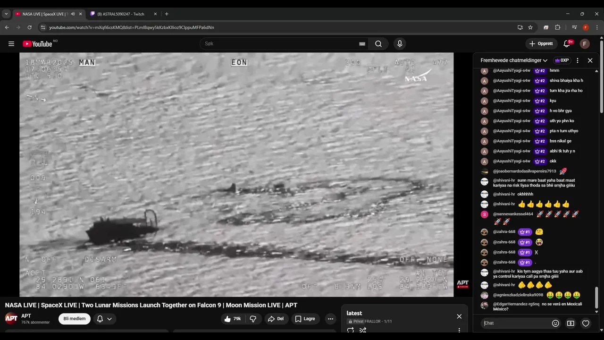Click the 'latest' playlist title
Viewport: 604px width, 340px height.
[x=354, y=313]
